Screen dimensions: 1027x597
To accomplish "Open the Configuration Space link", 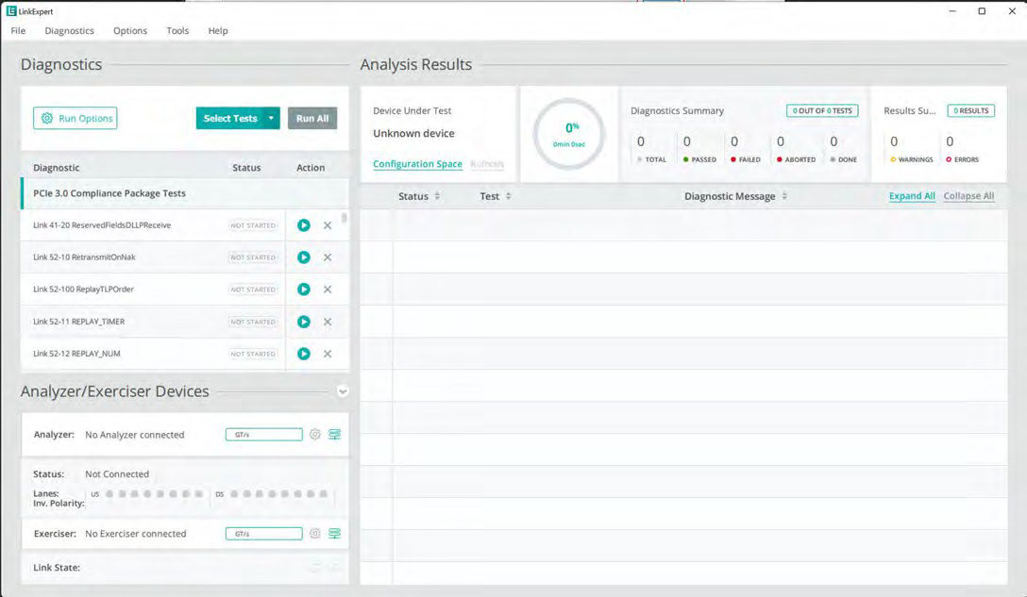I will (418, 164).
